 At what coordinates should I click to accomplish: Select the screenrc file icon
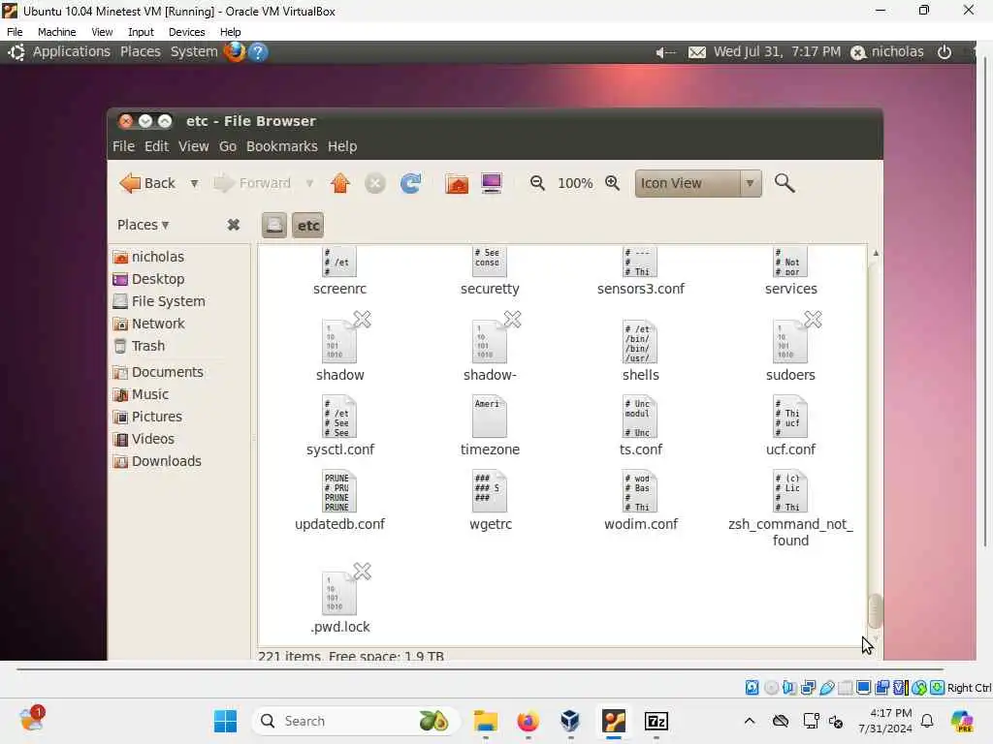pyautogui.click(x=339, y=263)
